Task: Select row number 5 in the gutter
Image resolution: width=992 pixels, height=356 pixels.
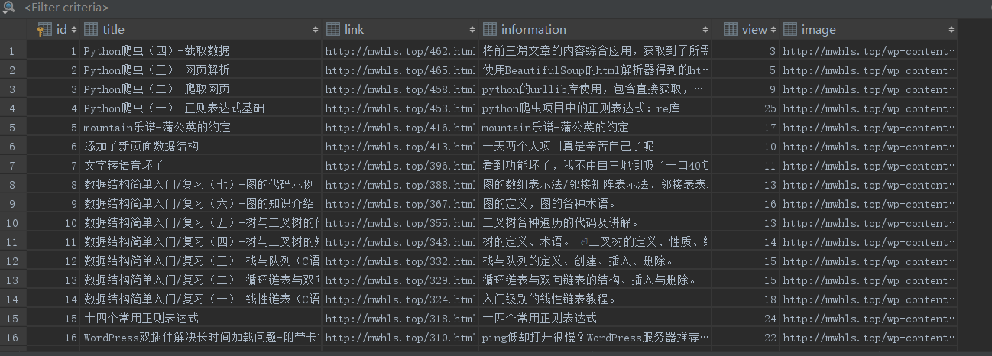Action: [13, 128]
